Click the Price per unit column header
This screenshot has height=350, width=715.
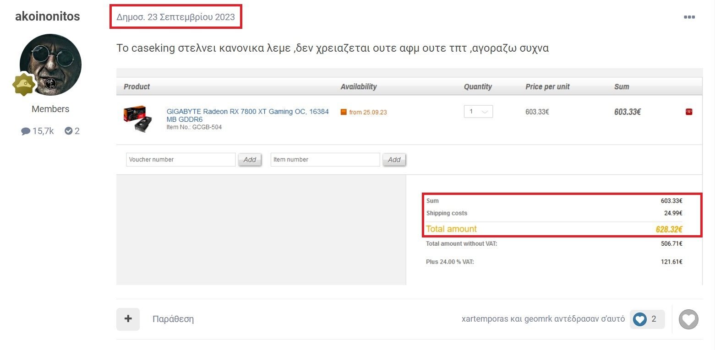pyautogui.click(x=547, y=86)
